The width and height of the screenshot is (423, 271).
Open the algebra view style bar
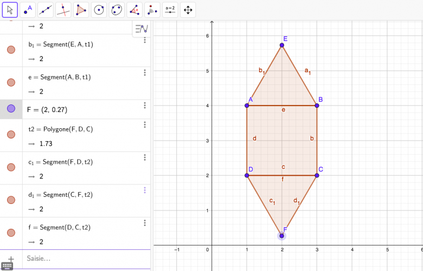[x=141, y=29]
